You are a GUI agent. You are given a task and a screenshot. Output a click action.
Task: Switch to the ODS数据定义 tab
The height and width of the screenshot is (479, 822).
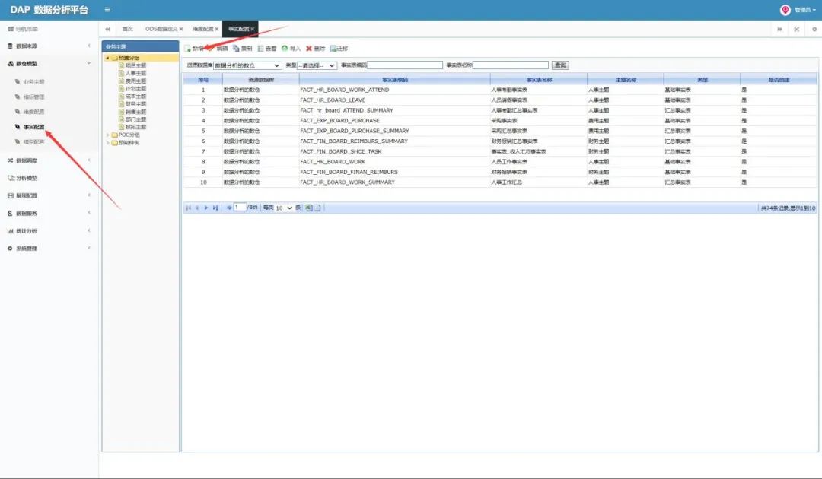coord(161,30)
